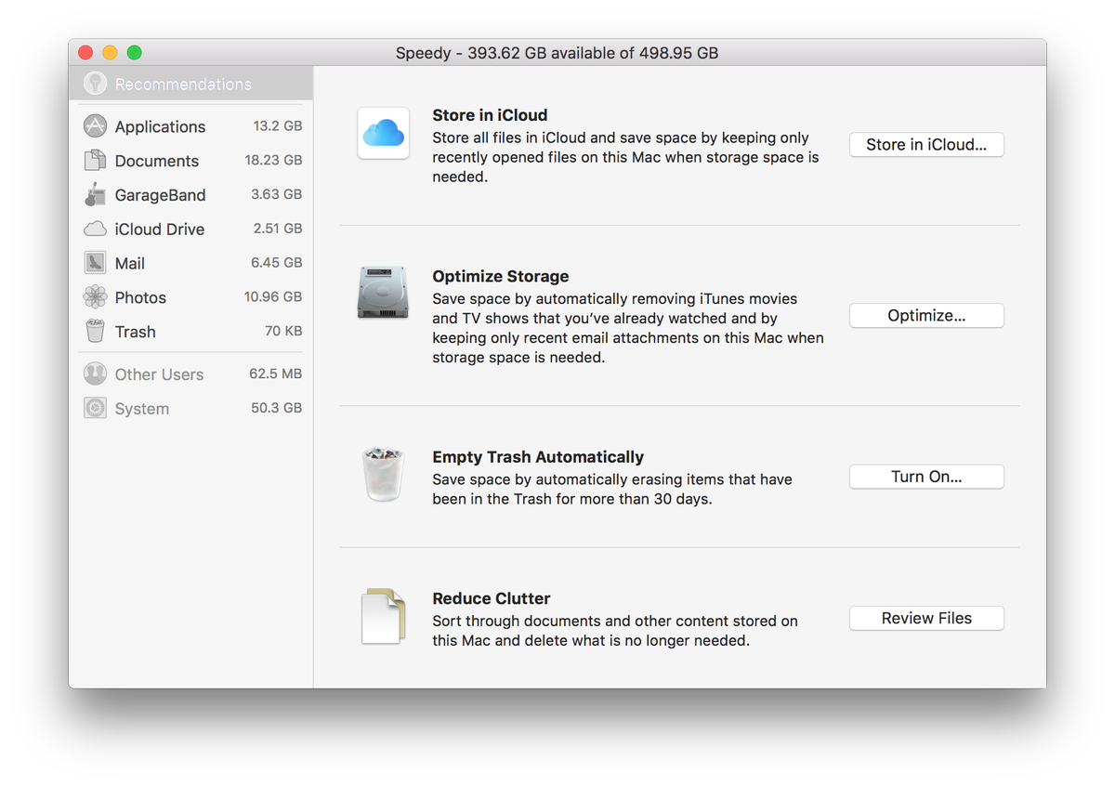Click the description about iTunes movies and TV shows
Image resolution: width=1115 pixels, height=786 pixels.
(628, 328)
